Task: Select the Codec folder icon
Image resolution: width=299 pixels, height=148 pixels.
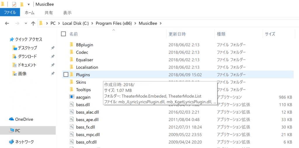Action: coord(72,52)
